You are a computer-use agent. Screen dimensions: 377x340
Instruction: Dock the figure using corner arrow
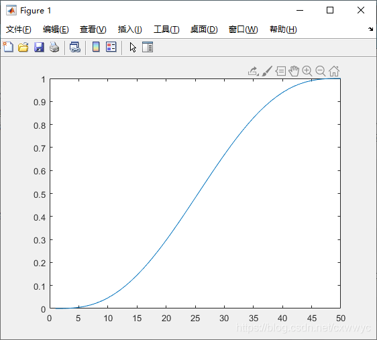(370, 30)
